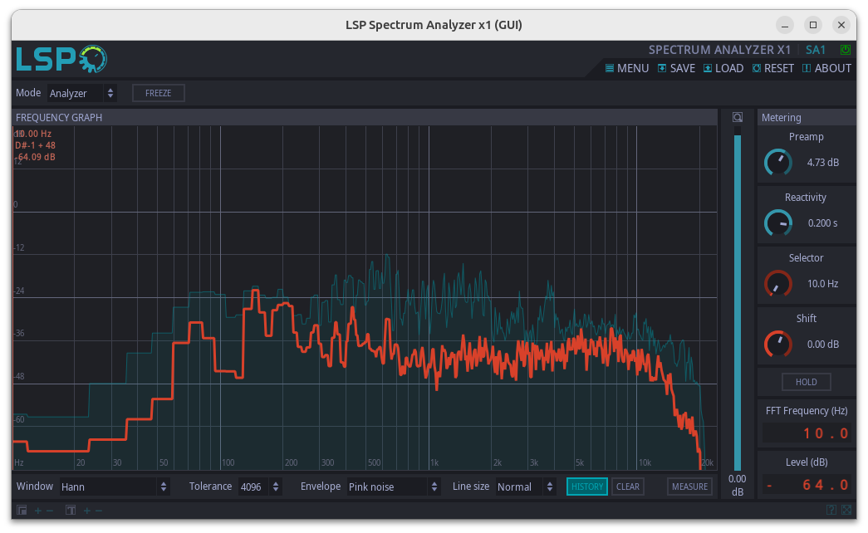Click the Envelope dropdown arrows
This screenshot has height=533, width=868.
[x=434, y=487]
